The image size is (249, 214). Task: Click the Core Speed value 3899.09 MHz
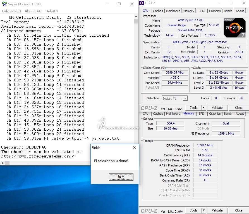pos(175,72)
